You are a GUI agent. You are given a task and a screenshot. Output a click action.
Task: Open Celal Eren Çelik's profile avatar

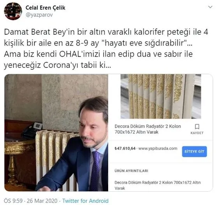coord(13,11)
